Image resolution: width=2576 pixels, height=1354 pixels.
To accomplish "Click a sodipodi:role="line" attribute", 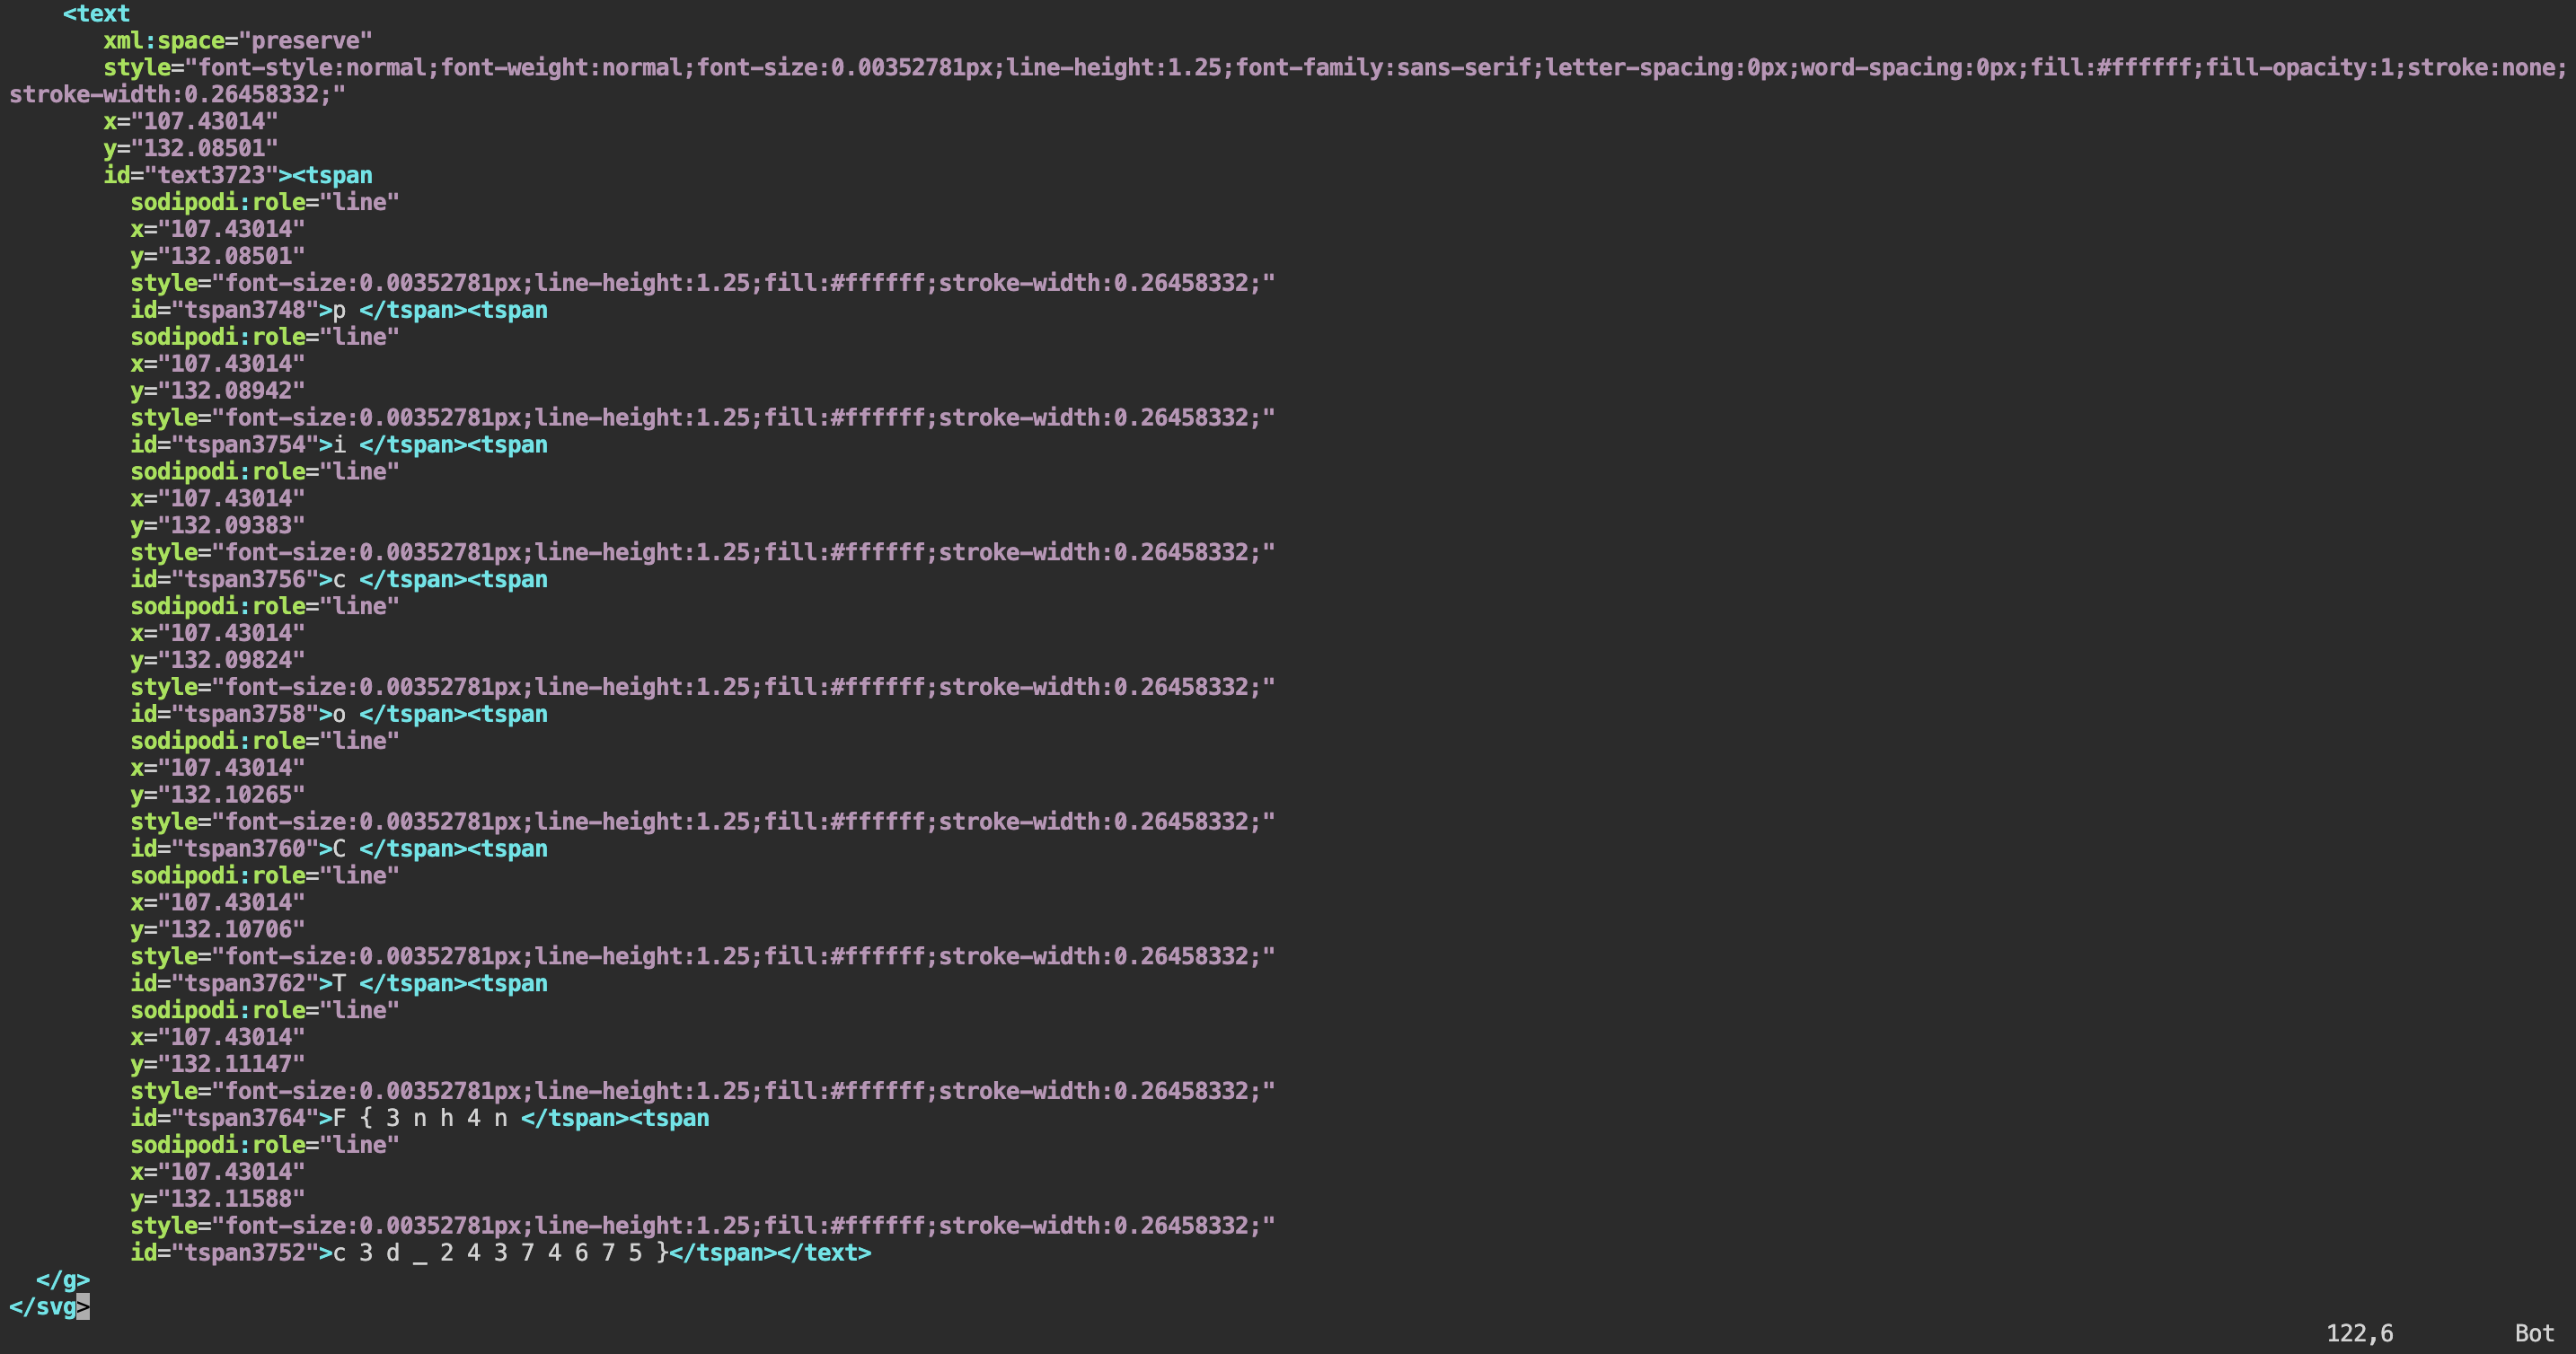I will coord(263,202).
